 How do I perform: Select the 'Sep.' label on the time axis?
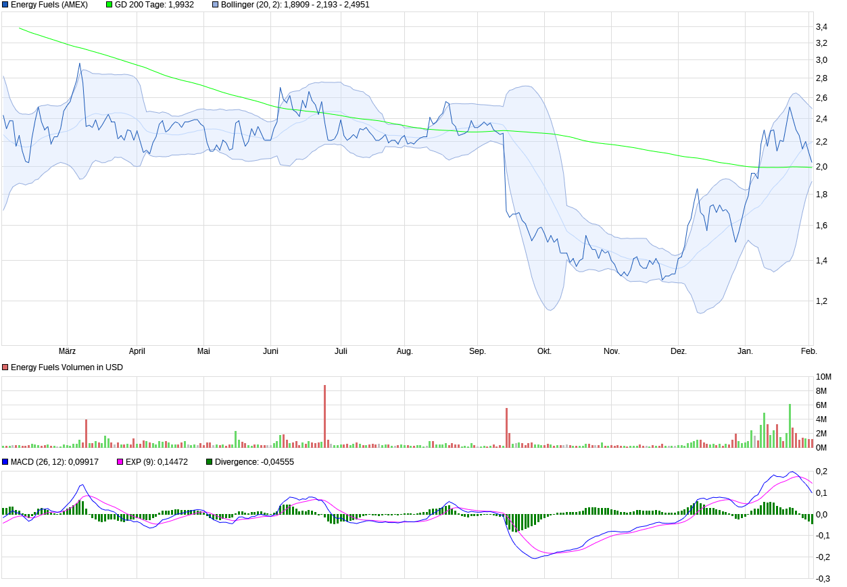point(477,351)
